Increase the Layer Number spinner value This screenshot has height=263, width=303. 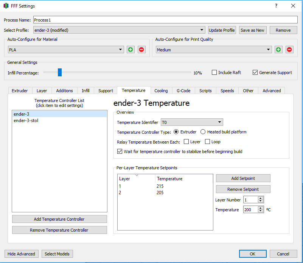click(x=261, y=198)
